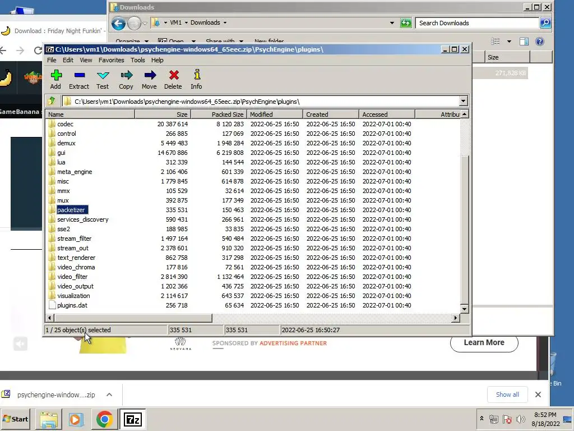The height and width of the screenshot is (431, 574).
Task: Sort by Modified column header
Action: 275,114
